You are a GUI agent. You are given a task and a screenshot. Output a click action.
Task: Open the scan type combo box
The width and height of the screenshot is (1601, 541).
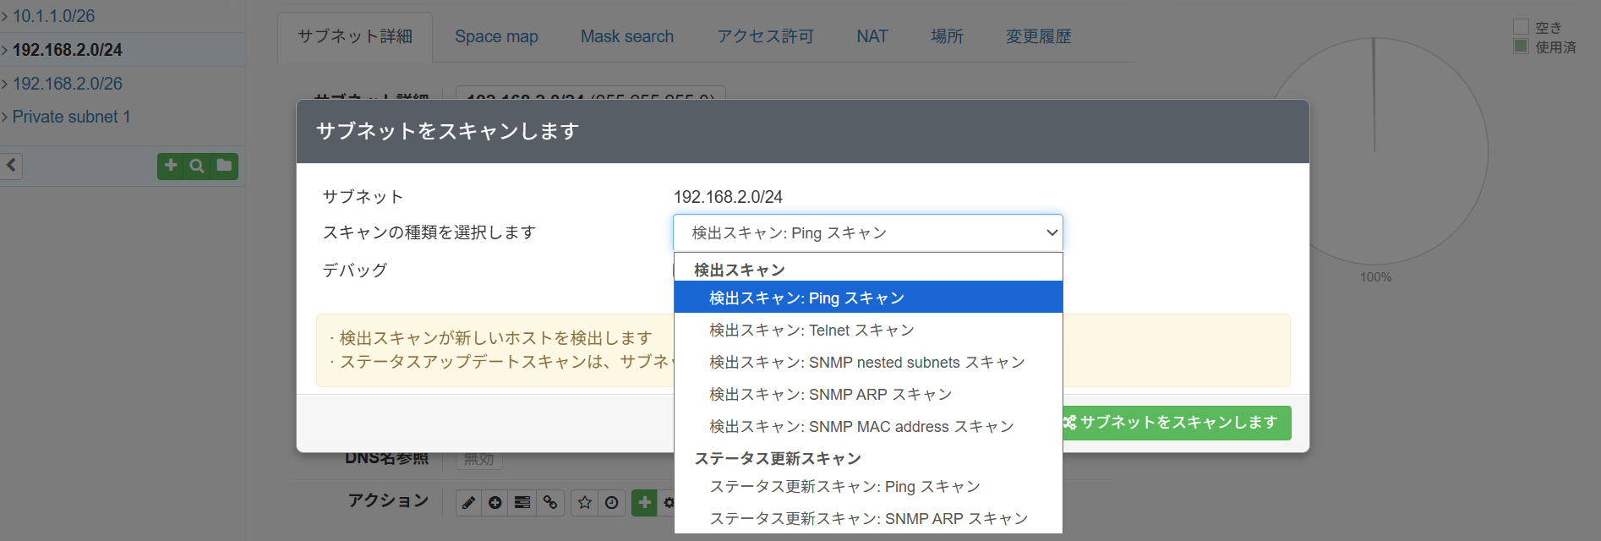pyautogui.click(x=867, y=232)
